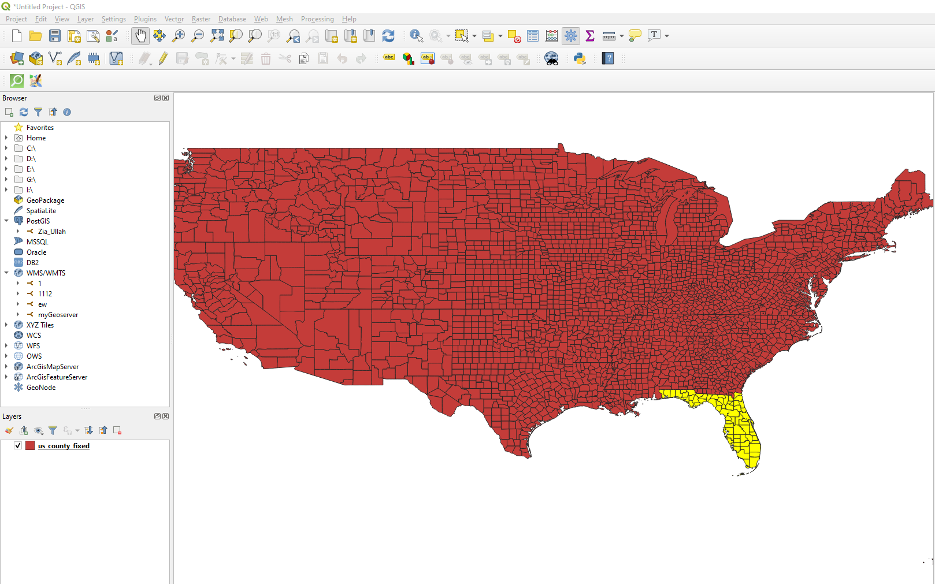935x584 pixels.
Task: Open the attribute table icon
Action: [533, 36]
